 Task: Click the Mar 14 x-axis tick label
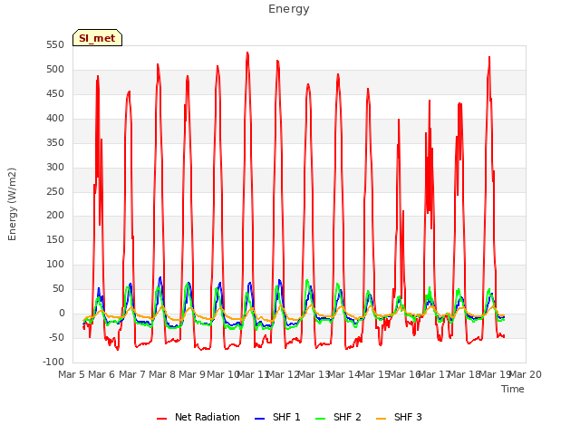pyautogui.click(x=343, y=374)
